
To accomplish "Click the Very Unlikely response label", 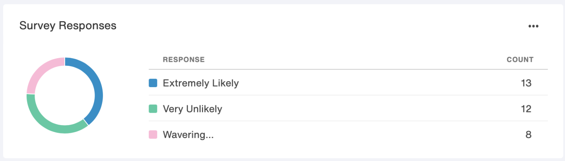I will tap(192, 109).
